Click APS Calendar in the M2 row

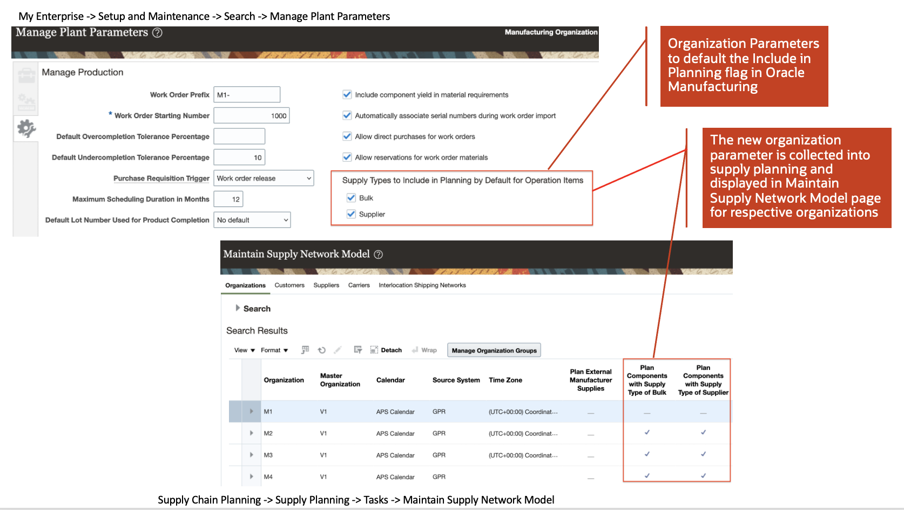tap(395, 433)
